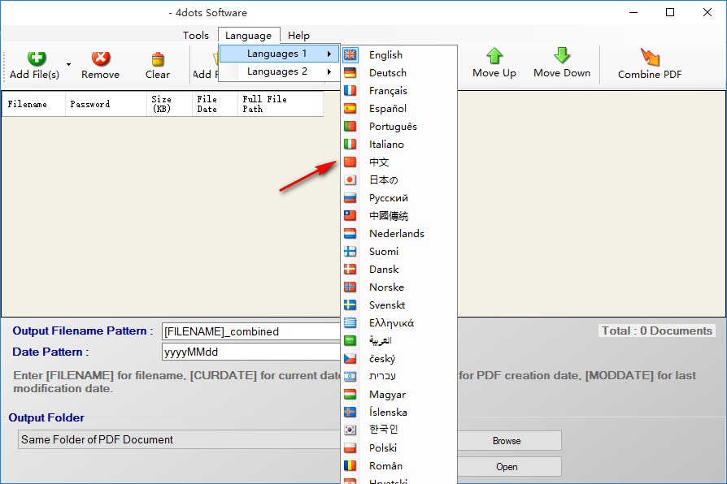The width and height of the screenshot is (727, 484).
Task: Open the Language menu
Action: [x=249, y=36]
